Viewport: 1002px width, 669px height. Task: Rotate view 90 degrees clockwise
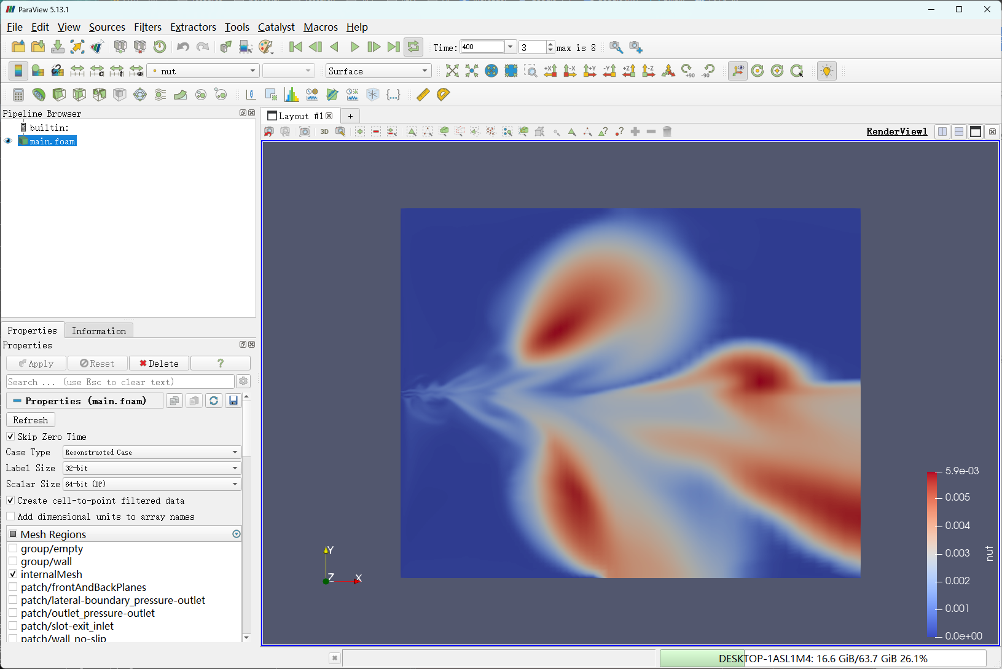[x=688, y=71]
